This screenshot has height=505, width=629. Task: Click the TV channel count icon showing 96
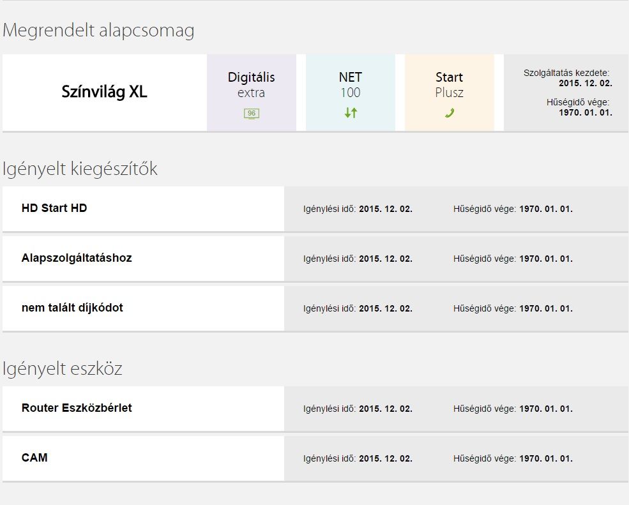click(x=252, y=114)
